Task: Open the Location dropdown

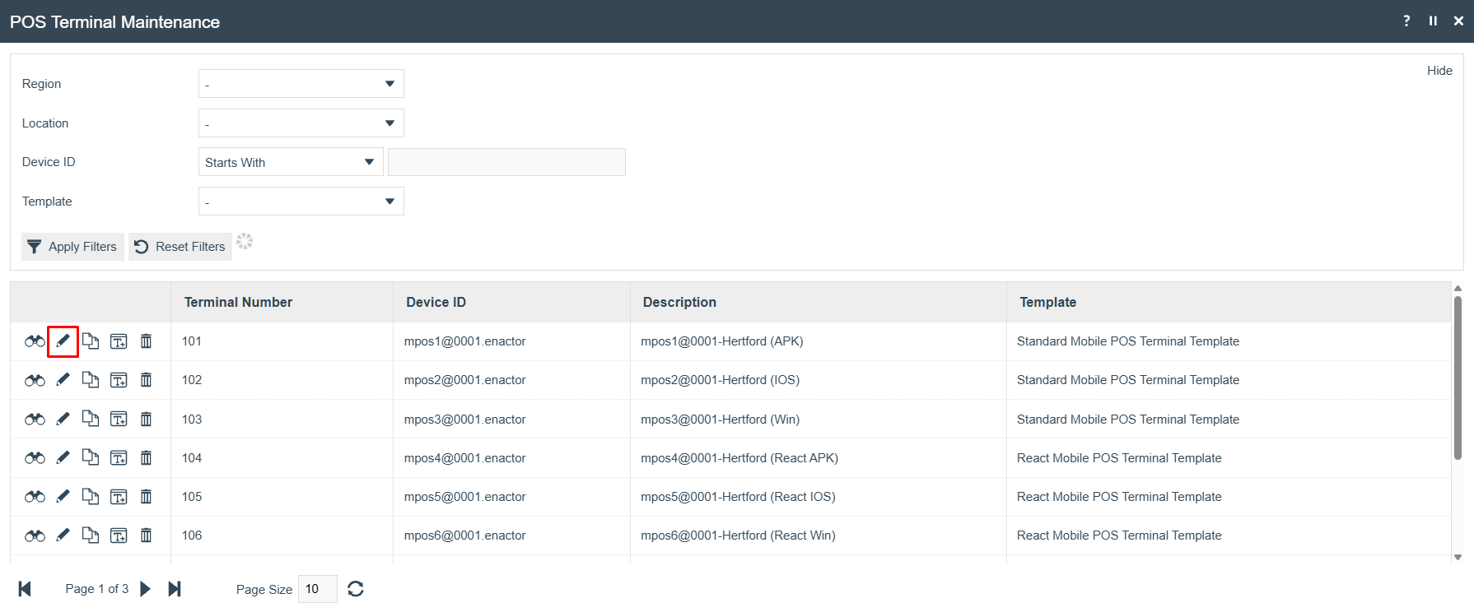Action: pyautogui.click(x=301, y=123)
